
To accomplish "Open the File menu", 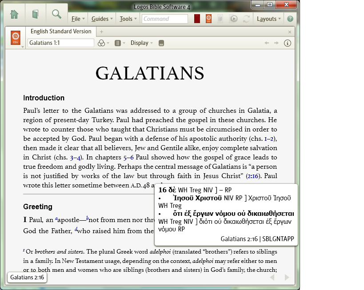I will (x=78, y=19).
